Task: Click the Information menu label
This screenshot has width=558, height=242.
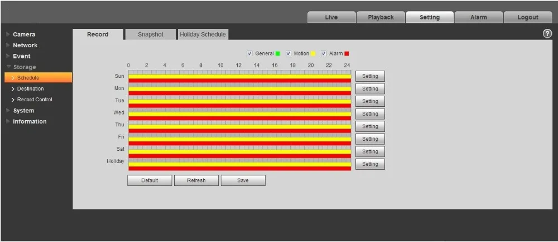Action: click(30, 121)
